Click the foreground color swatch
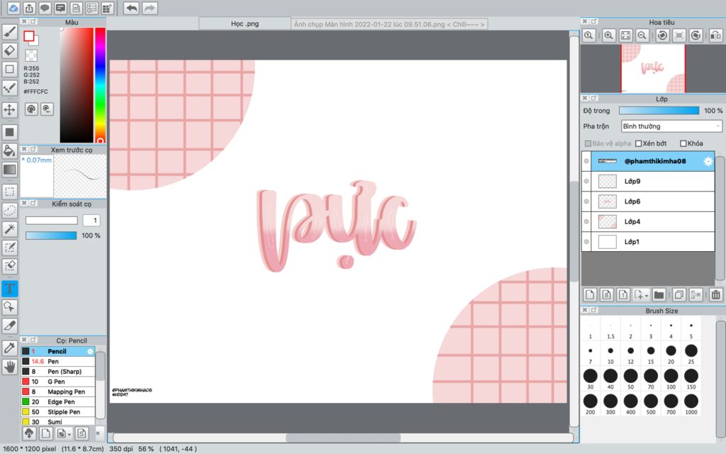 [29, 35]
